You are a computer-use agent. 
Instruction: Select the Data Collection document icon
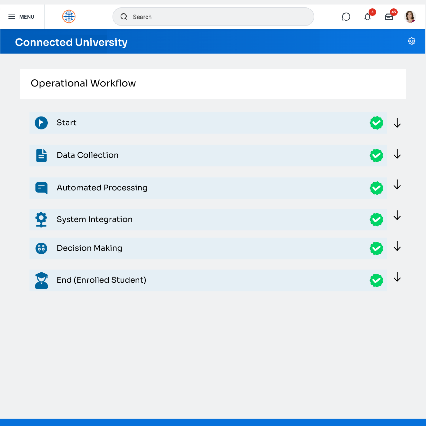click(x=41, y=155)
